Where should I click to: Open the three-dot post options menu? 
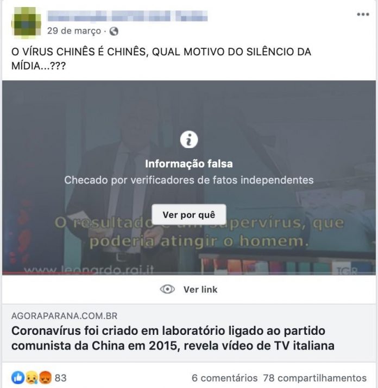363,14
